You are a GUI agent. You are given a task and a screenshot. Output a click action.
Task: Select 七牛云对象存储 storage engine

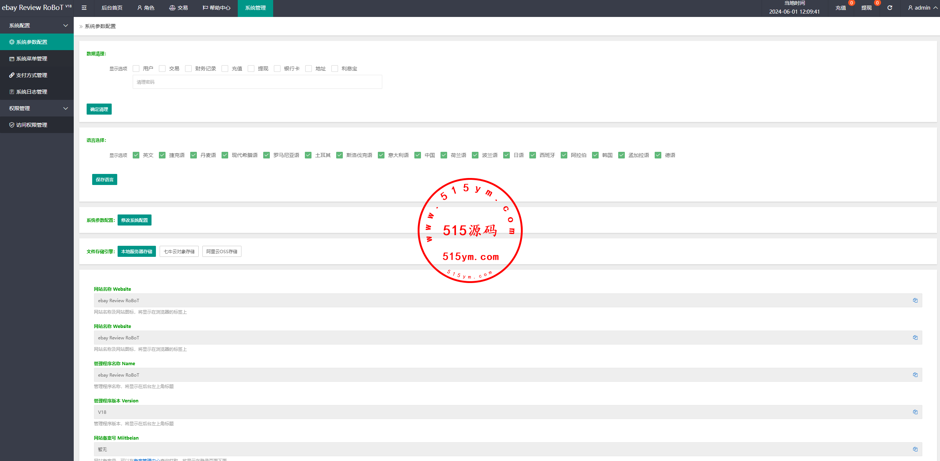(179, 251)
